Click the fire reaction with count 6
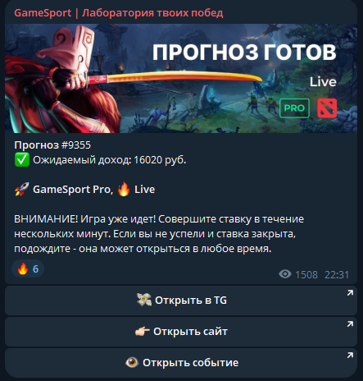 pyautogui.click(x=28, y=269)
